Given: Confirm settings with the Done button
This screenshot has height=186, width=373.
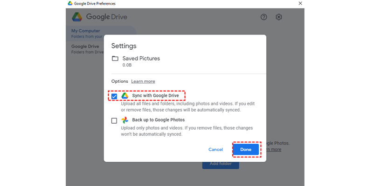Looking at the screenshot, I should pyautogui.click(x=246, y=149).
